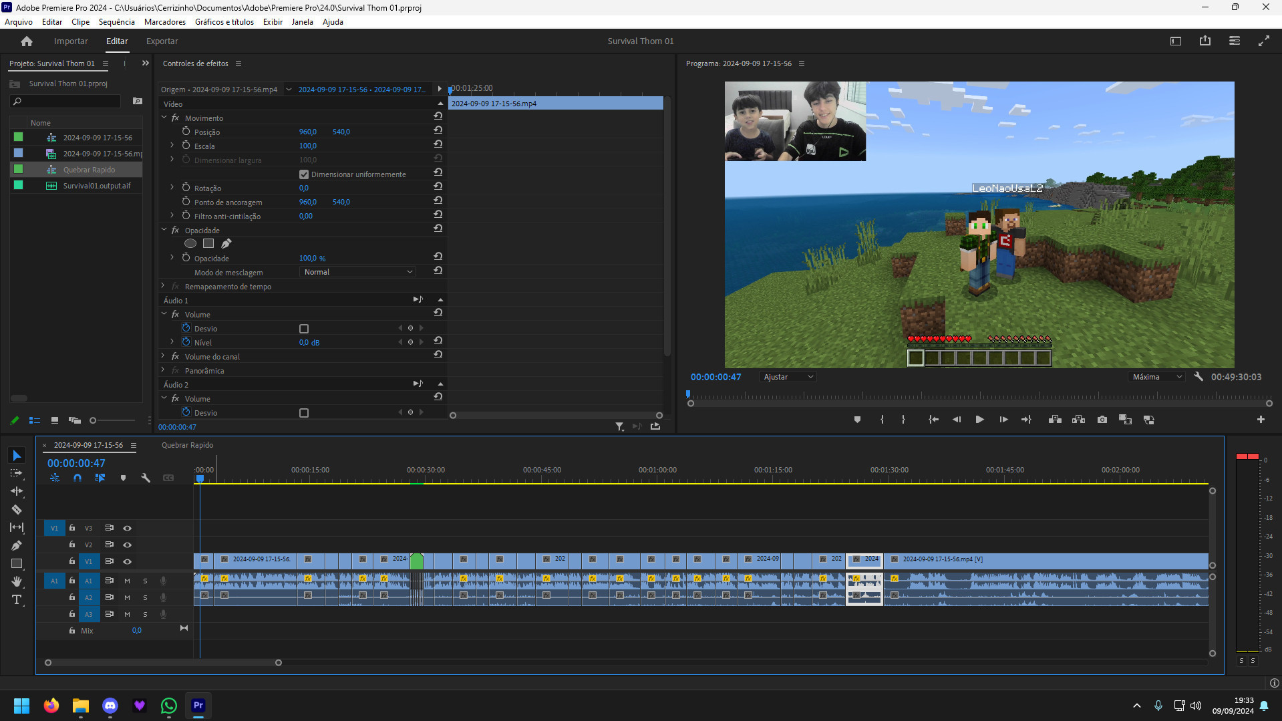Click the rectangle mask tool under Opacidade
Image resolution: width=1282 pixels, height=721 pixels.
pos(208,244)
